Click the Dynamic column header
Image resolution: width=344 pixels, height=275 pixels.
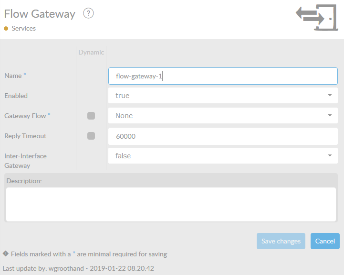point(91,53)
